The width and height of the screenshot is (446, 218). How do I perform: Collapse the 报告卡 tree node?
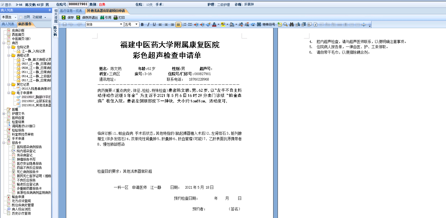click(4, 143)
